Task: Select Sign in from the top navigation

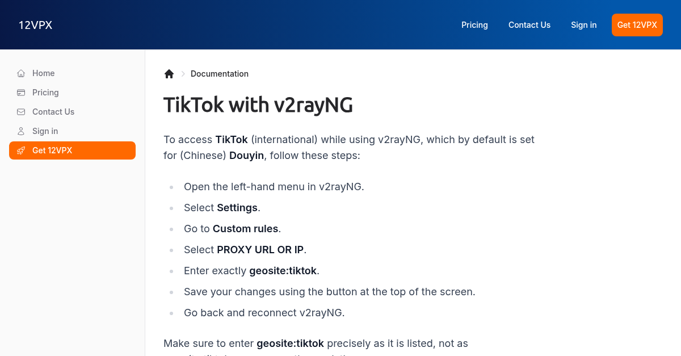Action: click(583, 25)
